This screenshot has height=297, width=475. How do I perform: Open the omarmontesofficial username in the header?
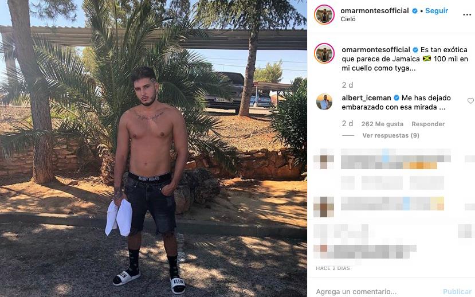375,10
